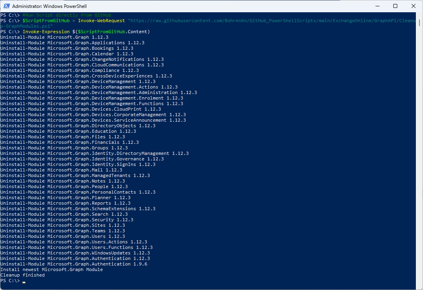The width and height of the screenshot is (423, 290).
Task: Minimize the PowerShell window
Action: [x=377, y=6]
